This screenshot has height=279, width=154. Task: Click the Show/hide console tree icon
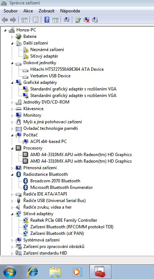point(24,20)
